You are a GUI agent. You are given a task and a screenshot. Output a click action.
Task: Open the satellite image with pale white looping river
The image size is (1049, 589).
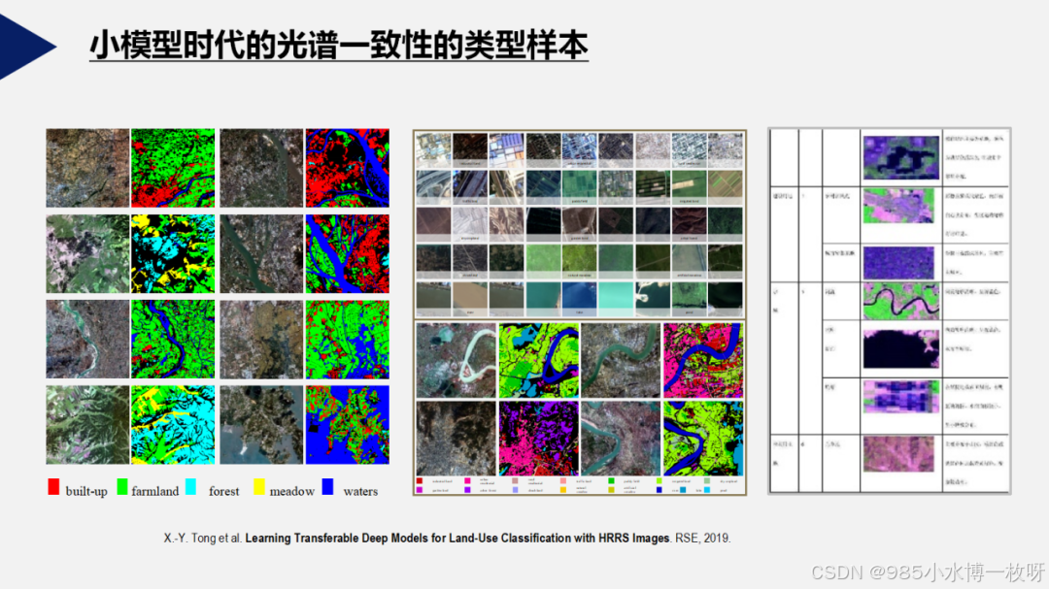[457, 360]
